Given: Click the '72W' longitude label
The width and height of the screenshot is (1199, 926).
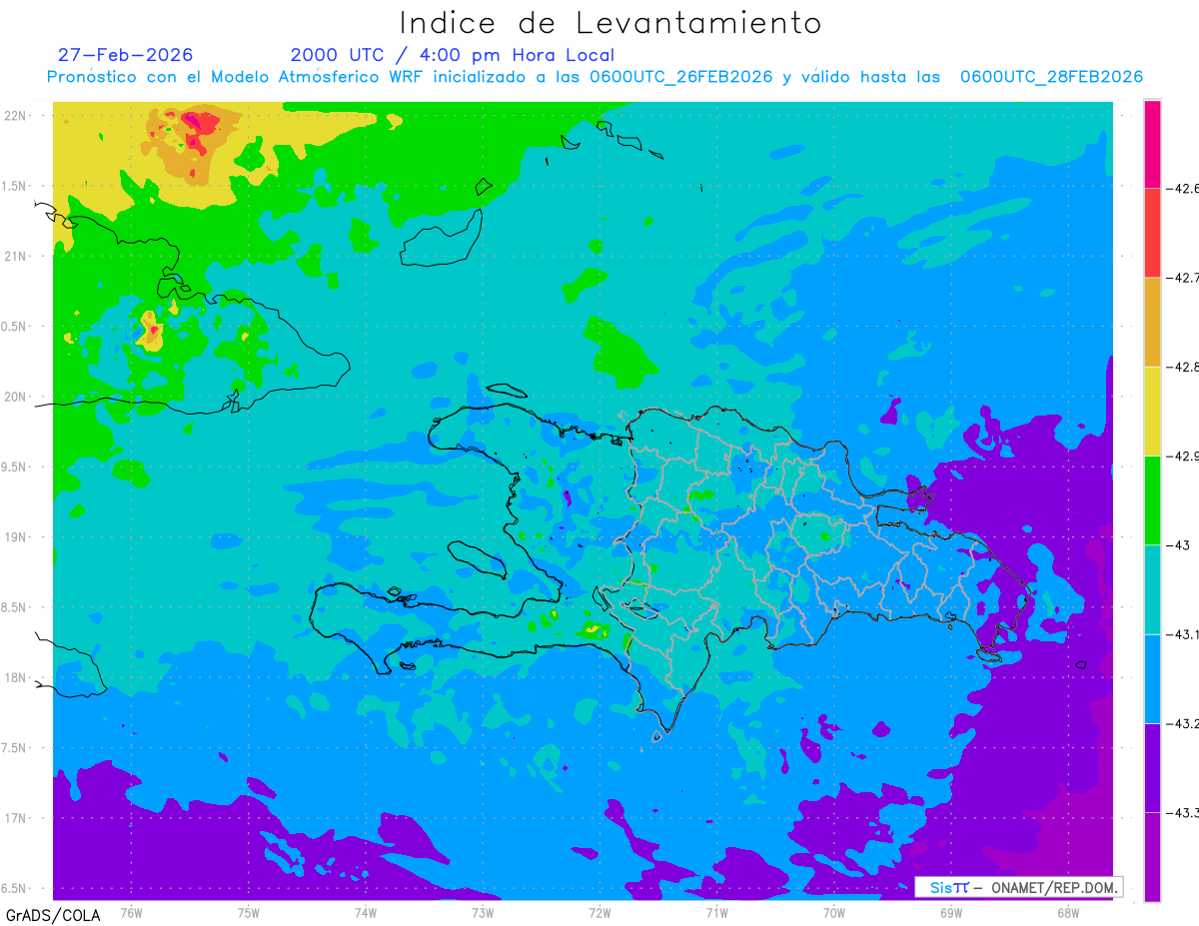Looking at the screenshot, I should tap(599, 912).
